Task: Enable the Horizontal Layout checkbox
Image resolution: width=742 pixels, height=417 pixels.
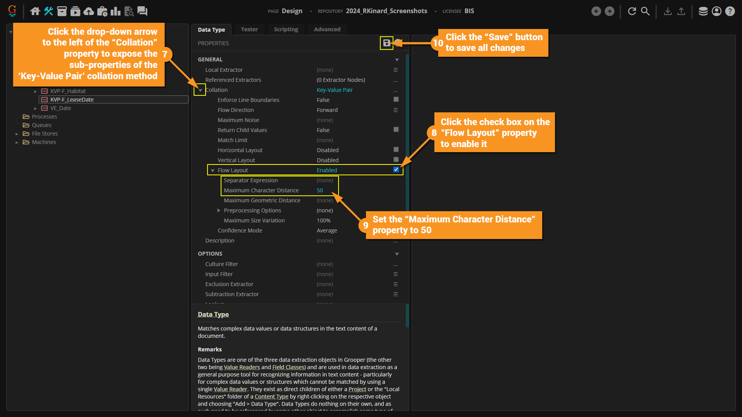Action: 396,149
